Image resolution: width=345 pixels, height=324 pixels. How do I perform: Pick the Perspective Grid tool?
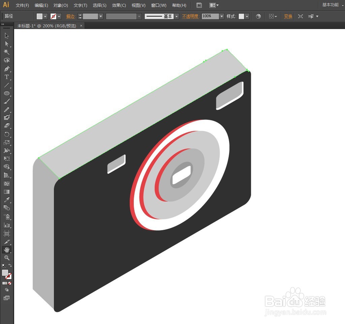(x=7, y=175)
